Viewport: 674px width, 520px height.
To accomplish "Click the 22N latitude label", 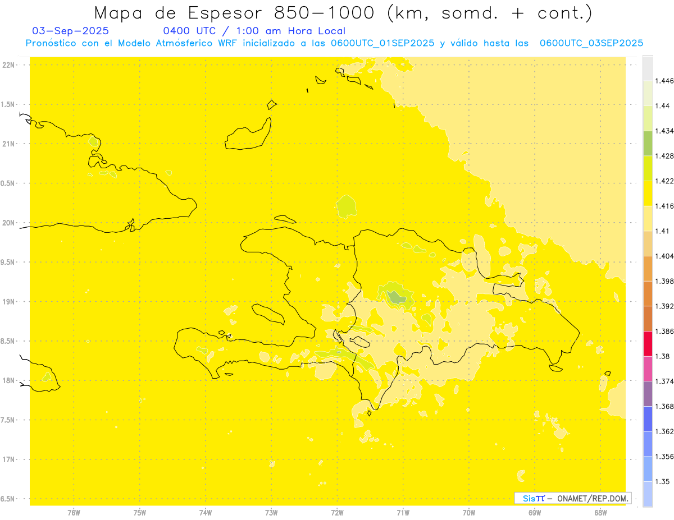I will (8, 65).
